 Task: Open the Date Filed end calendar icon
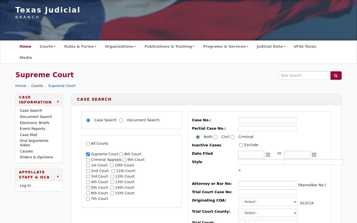[314, 155]
